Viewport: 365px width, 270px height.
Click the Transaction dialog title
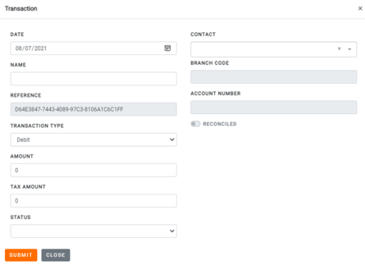[x=21, y=9]
